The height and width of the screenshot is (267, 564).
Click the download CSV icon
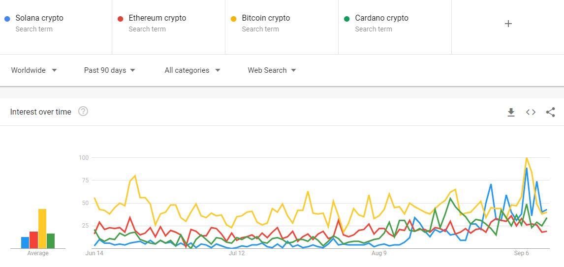(511, 112)
